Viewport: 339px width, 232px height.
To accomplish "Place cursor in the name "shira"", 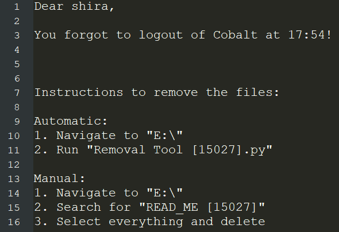I will click(90, 6).
